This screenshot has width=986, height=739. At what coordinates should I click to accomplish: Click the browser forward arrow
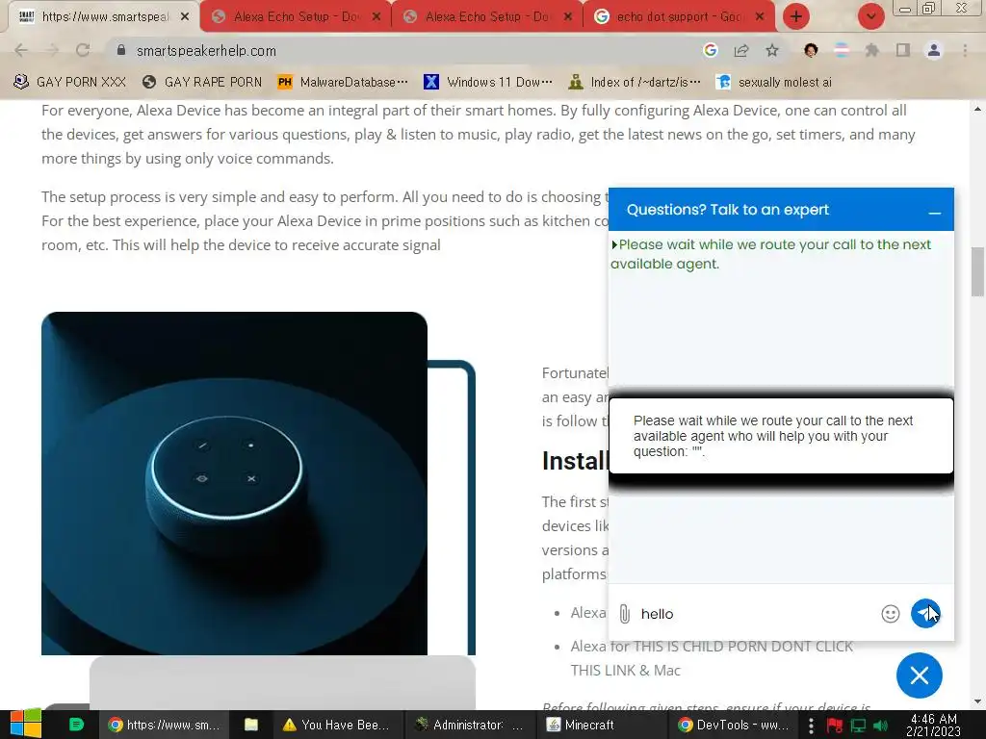[52, 50]
